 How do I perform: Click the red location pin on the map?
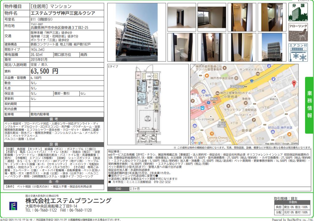tap(294, 84)
